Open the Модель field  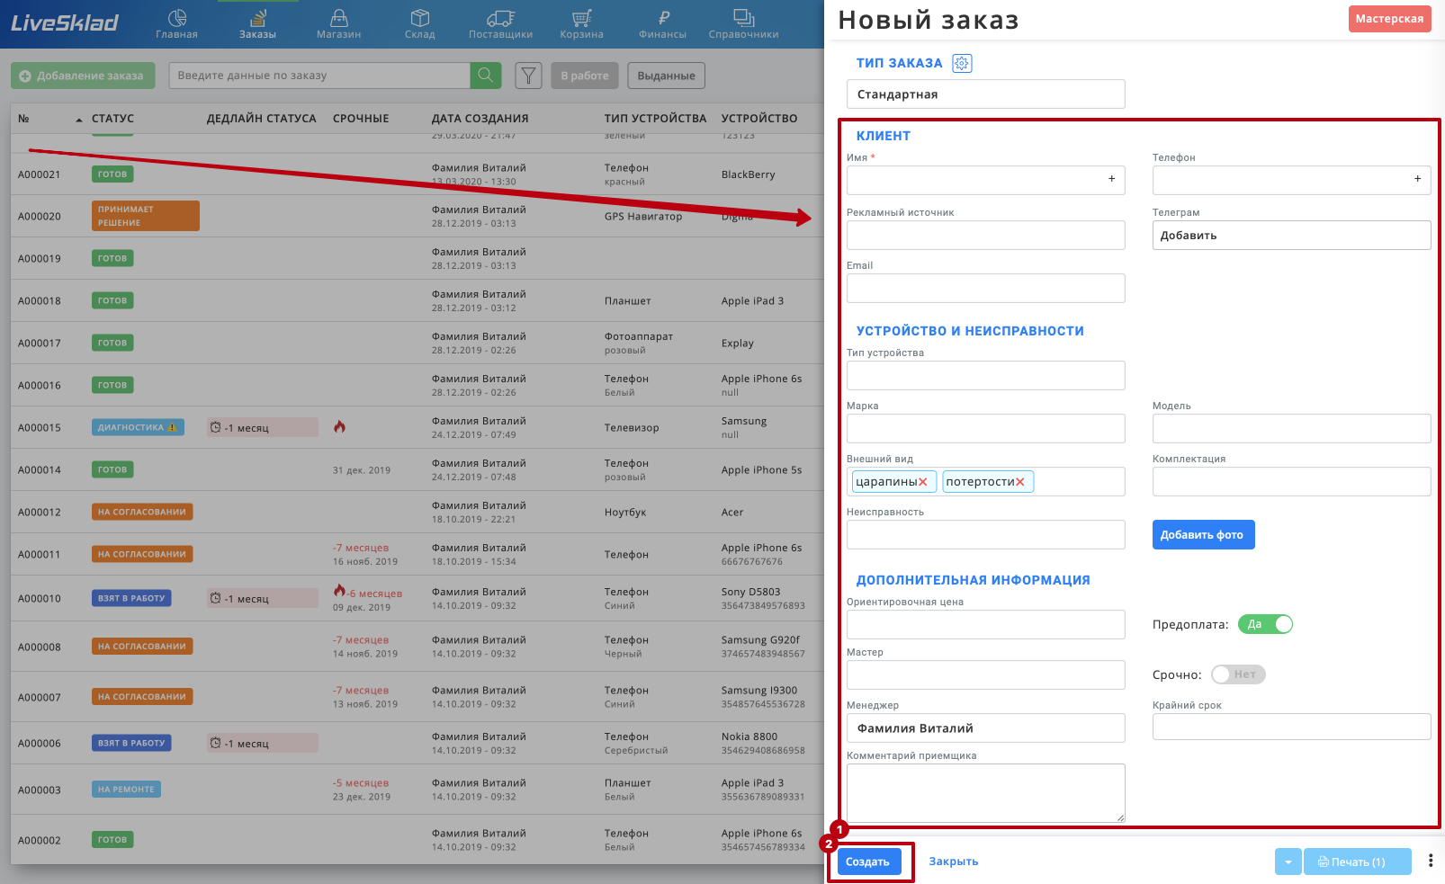point(1291,429)
